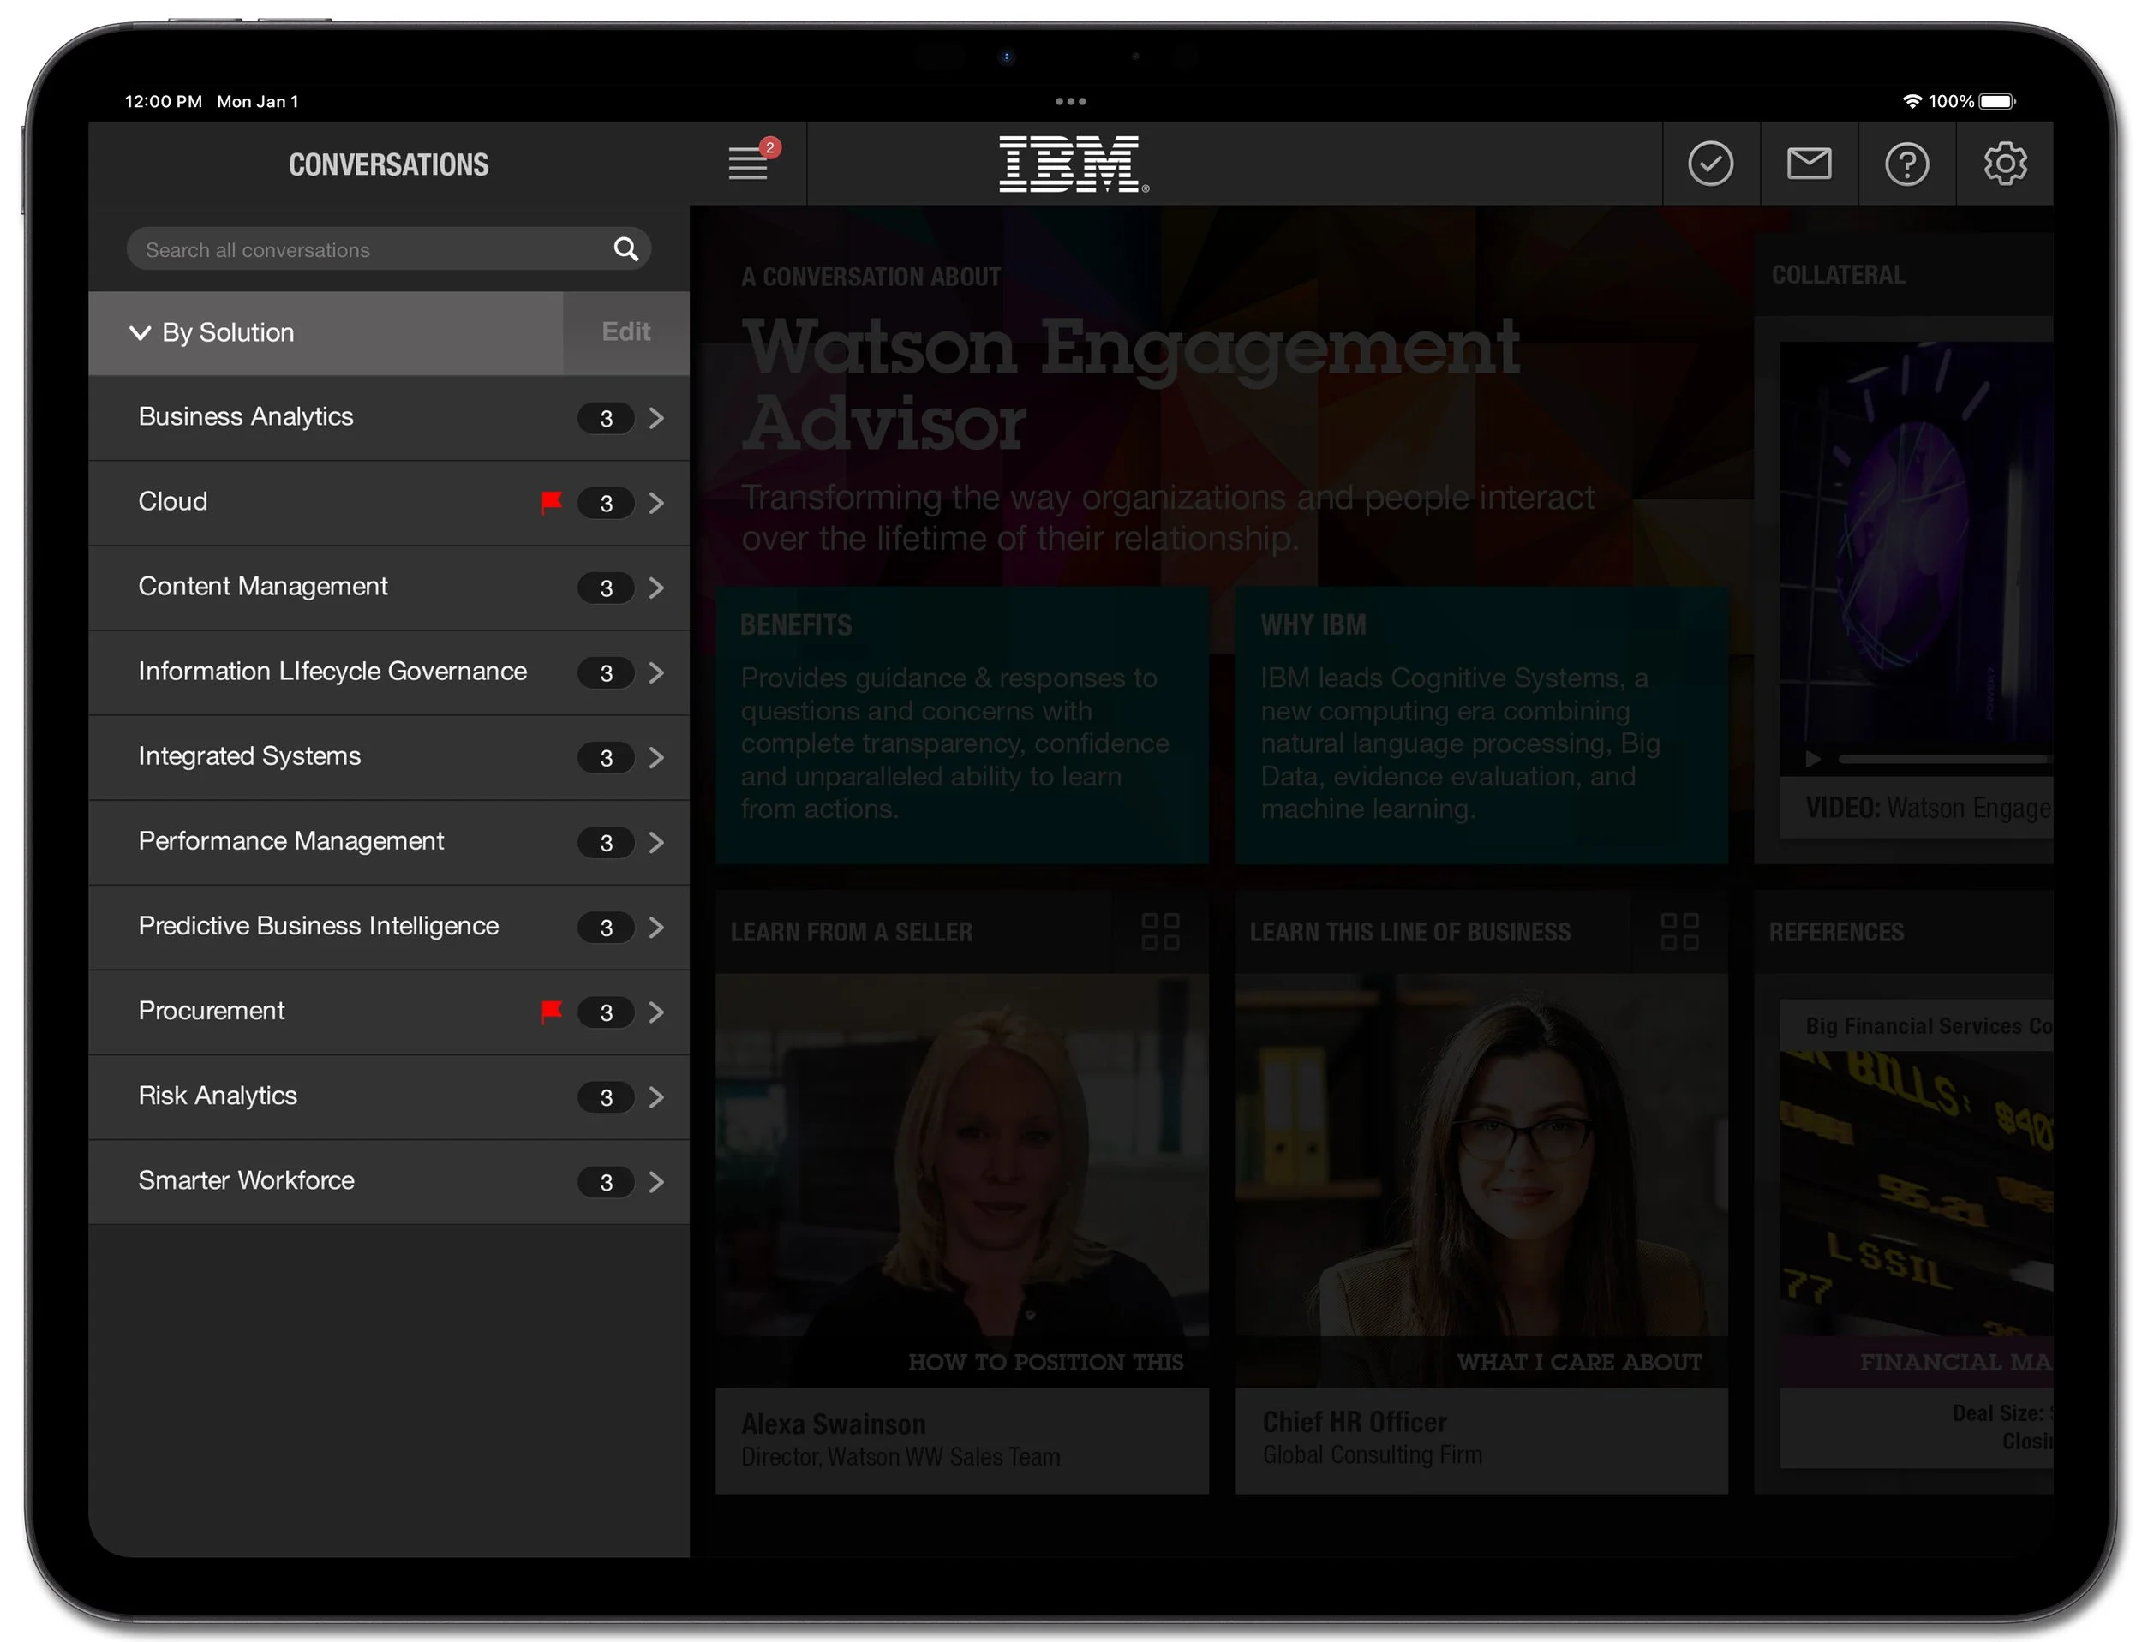Screen dimensions: 2142x1642
Task: Focus the Search all conversations field
Action: pos(372,250)
